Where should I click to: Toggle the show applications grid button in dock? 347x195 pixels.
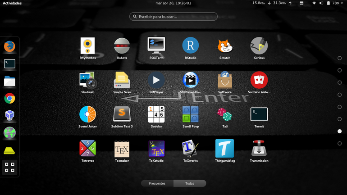coord(9,168)
